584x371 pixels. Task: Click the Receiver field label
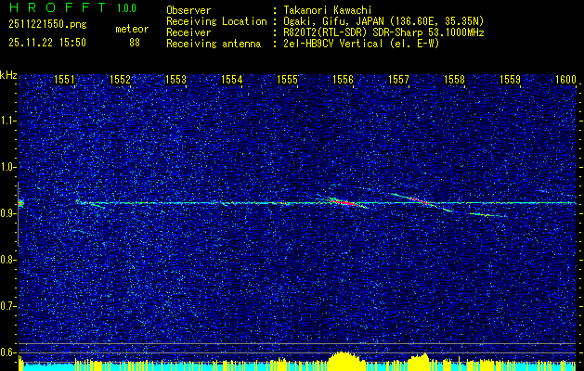188,32
